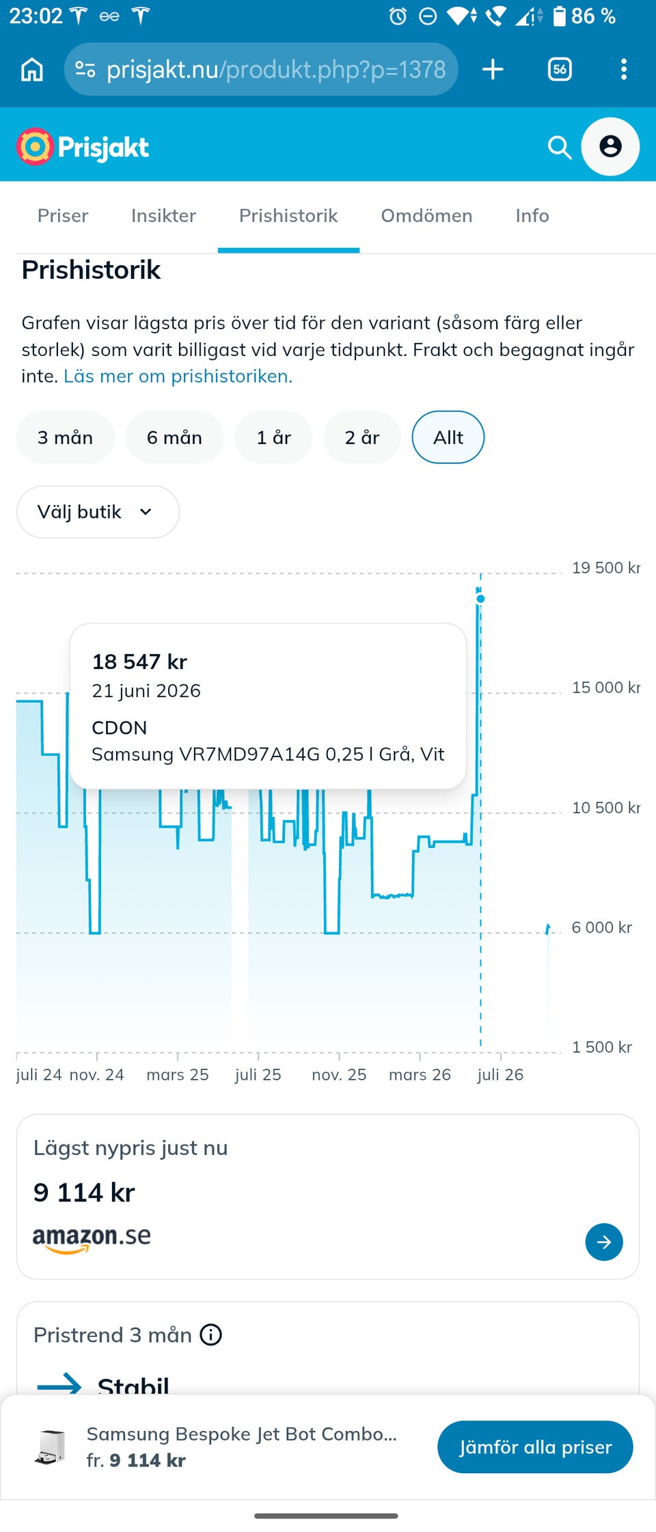This screenshot has height=1532, width=656.
Task: Select the 1 år time range
Action: pyautogui.click(x=273, y=437)
